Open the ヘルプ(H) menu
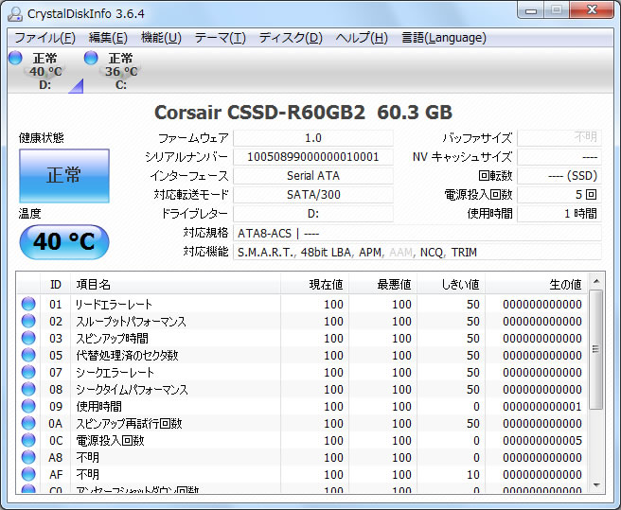The height and width of the screenshot is (510, 621). (x=362, y=38)
